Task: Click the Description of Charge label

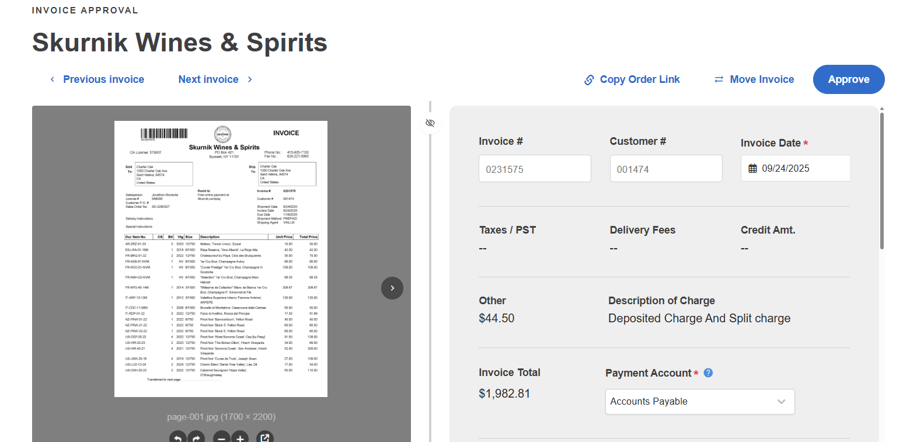Action: pos(661,301)
